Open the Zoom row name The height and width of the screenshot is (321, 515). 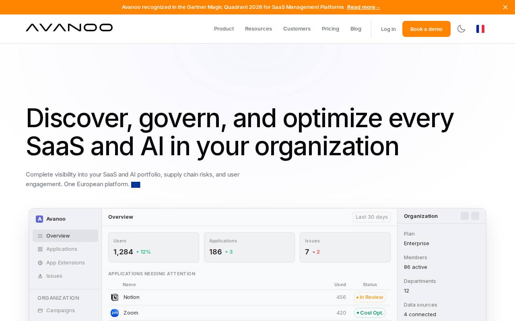click(131, 313)
